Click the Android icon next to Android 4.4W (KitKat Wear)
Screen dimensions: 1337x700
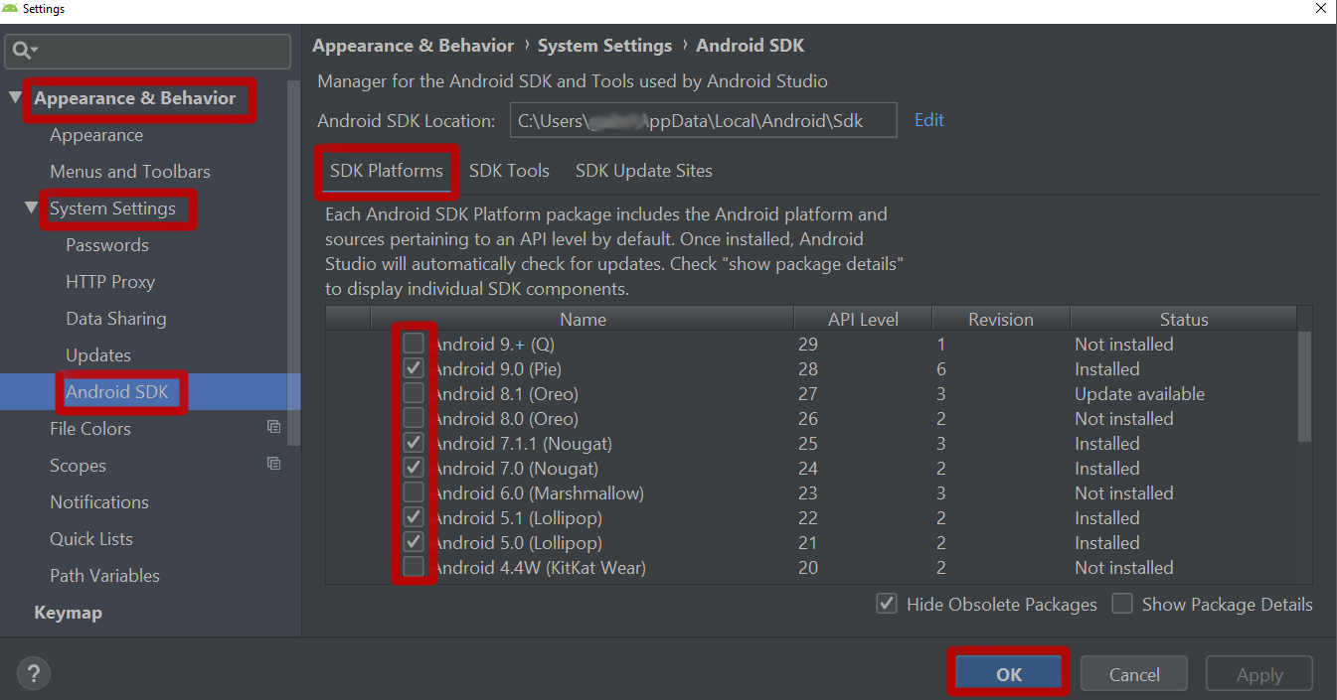point(431,567)
